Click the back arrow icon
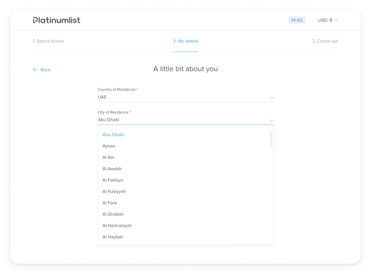The height and width of the screenshot is (274, 371). 35,70
